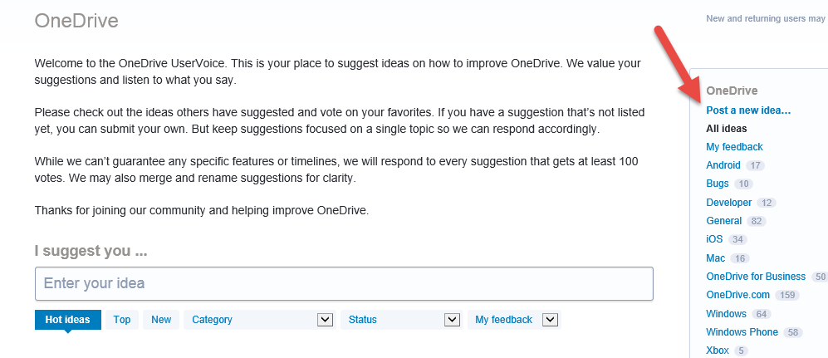828x358 pixels.
Task: Open My feedback sidebar link
Action: click(734, 147)
